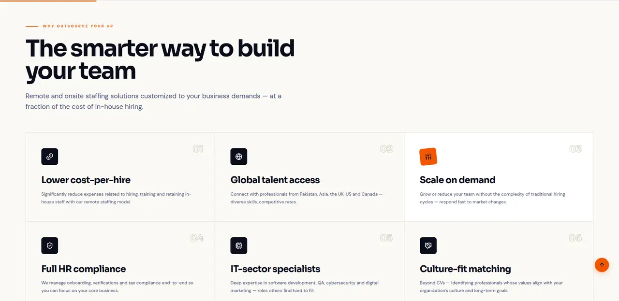Click the 05 number on IT-sector card
Image resolution: width=619 pixels, height=301 pixels.
coord(386,238)
